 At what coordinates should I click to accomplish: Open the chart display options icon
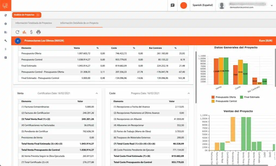click(25, 32)
